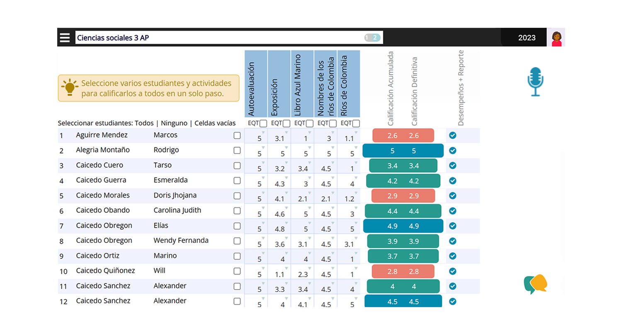Open the chat bubbles icon

click(x=535, y=284)
